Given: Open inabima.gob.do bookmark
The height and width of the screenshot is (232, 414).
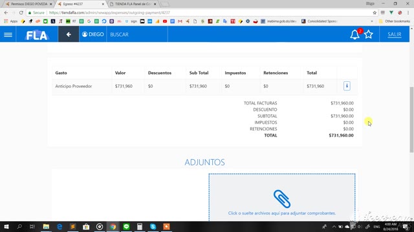Looking at the screenshot, I should [x=279, y=21].
